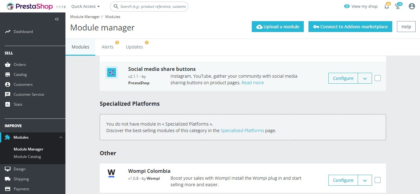
Task: Open the Updates tab
Action: (134, 47)
